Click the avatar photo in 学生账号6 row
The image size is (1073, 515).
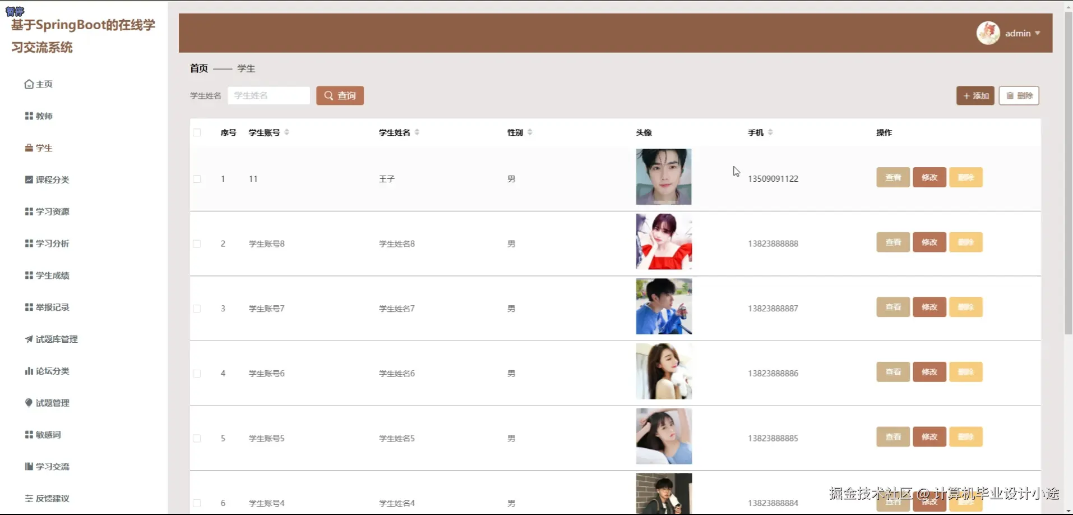pyautogui.click(x=664, y=371)
